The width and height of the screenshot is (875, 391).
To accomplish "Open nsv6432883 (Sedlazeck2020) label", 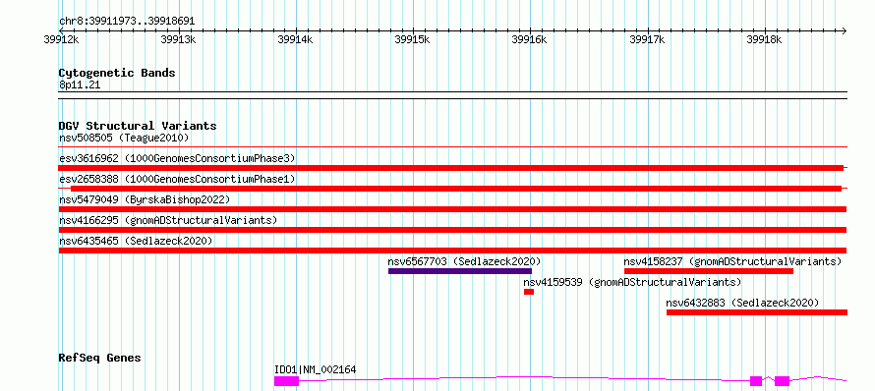I will (x=742, y=303).
